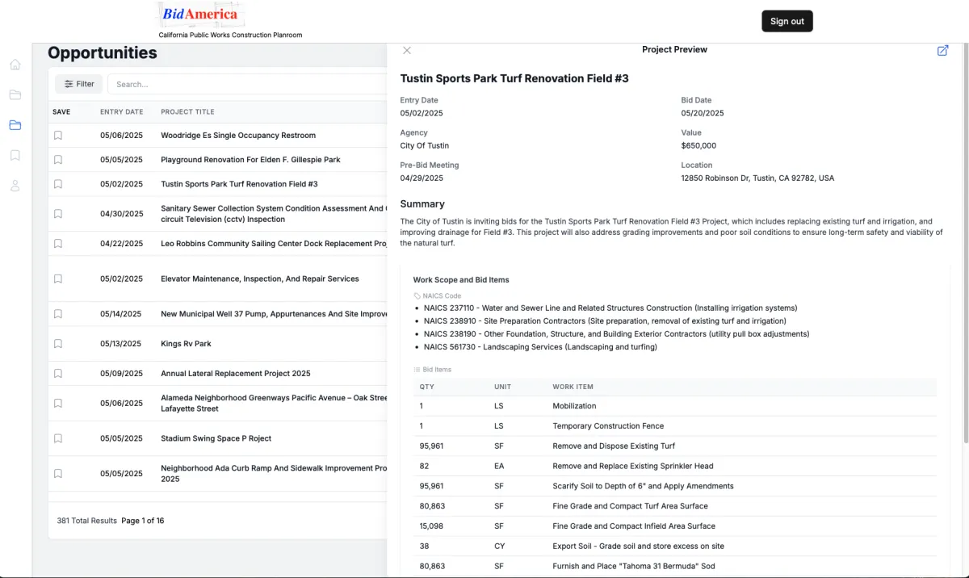Click the 381 Total Results text
Viewport: 969px width, 578px height.
point(87,521)
